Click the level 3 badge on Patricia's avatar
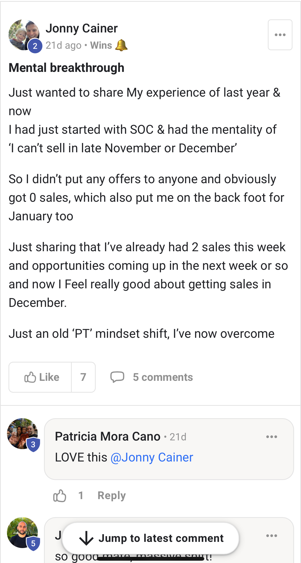301x563 pixels. click(33, 444)
